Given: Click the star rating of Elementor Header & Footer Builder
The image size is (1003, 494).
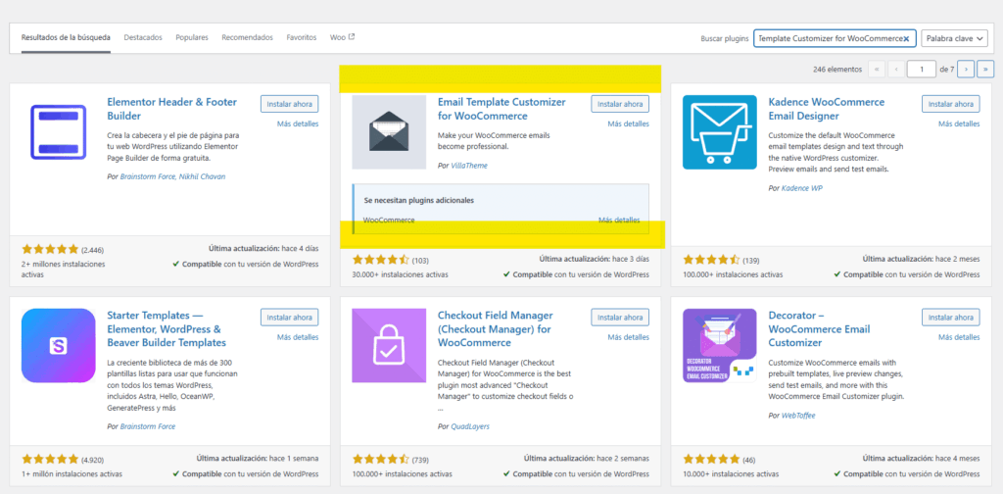Looking at the screenshot, I should point(50,249).
